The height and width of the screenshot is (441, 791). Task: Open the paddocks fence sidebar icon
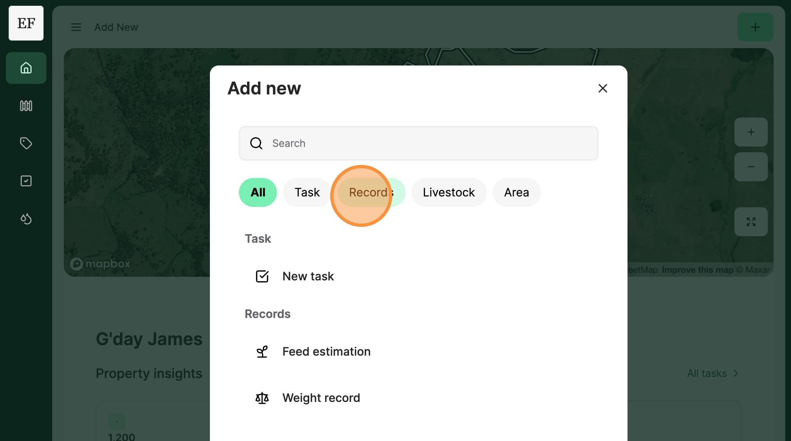pyautogui.click(x=26, y=106)
